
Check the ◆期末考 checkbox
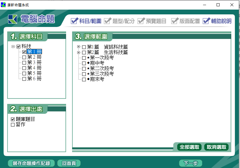click(84, 79)
